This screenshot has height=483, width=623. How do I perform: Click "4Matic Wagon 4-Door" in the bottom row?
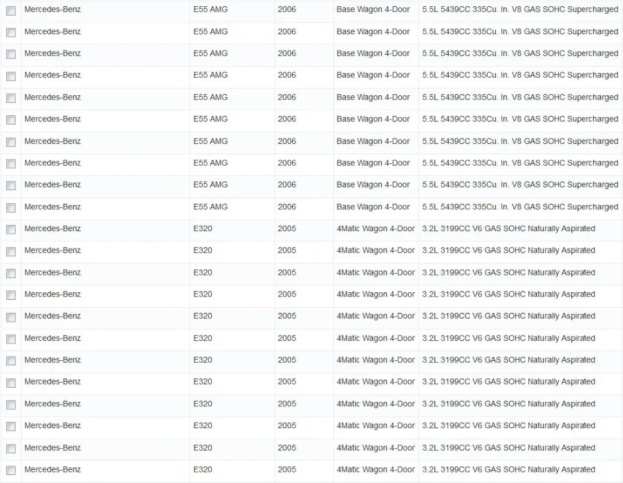[x=376, y=469]
